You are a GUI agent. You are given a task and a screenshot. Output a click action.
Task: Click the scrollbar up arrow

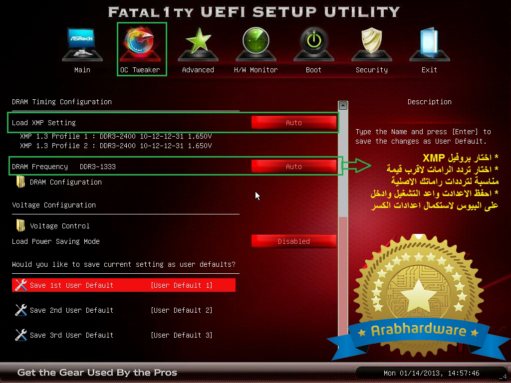click(343, 105)
